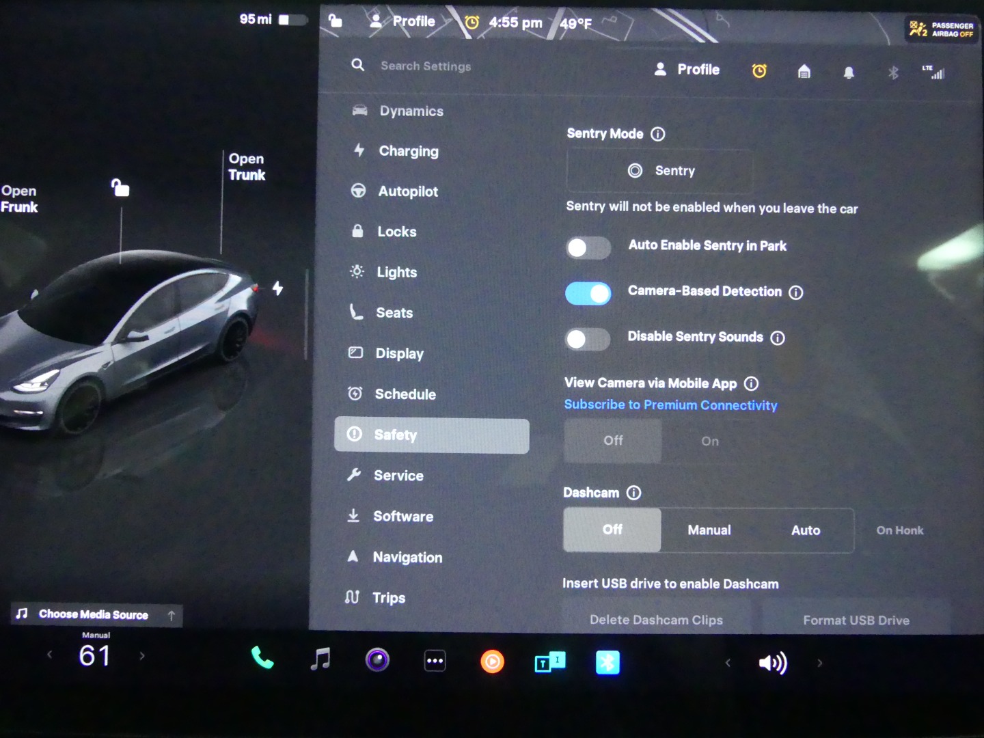984x738 pixels.
Task: Tap the lock icon above the car
Action: [x=120, y=187]
